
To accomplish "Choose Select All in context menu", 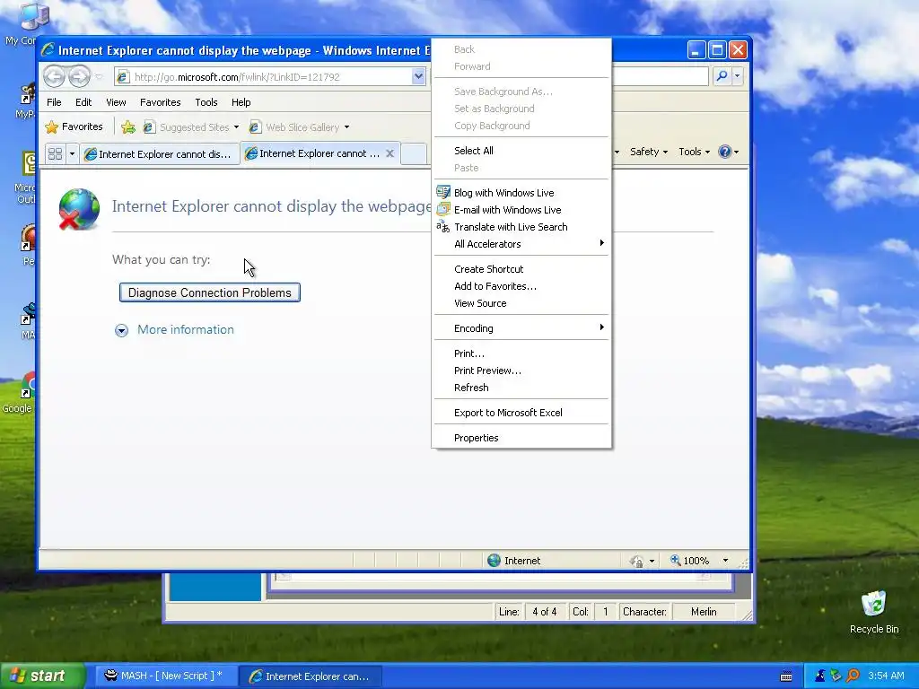I will coord(521,151).
